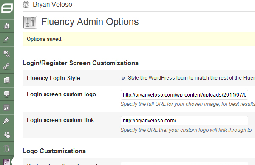Open the Appearance layout icon

(x=7, y=108)
